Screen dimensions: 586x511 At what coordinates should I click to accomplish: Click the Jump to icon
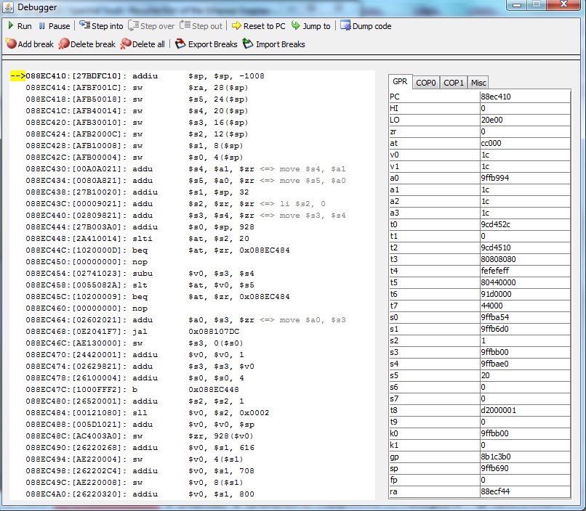coord(297,26)
